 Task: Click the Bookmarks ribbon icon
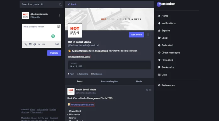tap(159, 67)
